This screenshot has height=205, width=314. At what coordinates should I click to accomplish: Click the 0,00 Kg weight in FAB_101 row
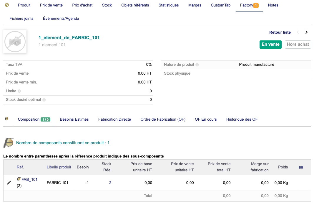tap(281, 183)
